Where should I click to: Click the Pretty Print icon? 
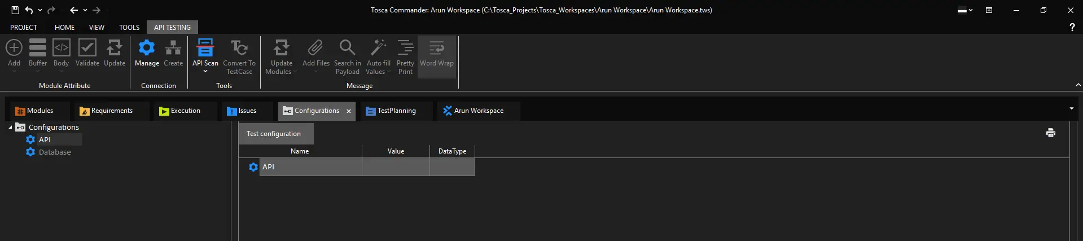point(405,48)
